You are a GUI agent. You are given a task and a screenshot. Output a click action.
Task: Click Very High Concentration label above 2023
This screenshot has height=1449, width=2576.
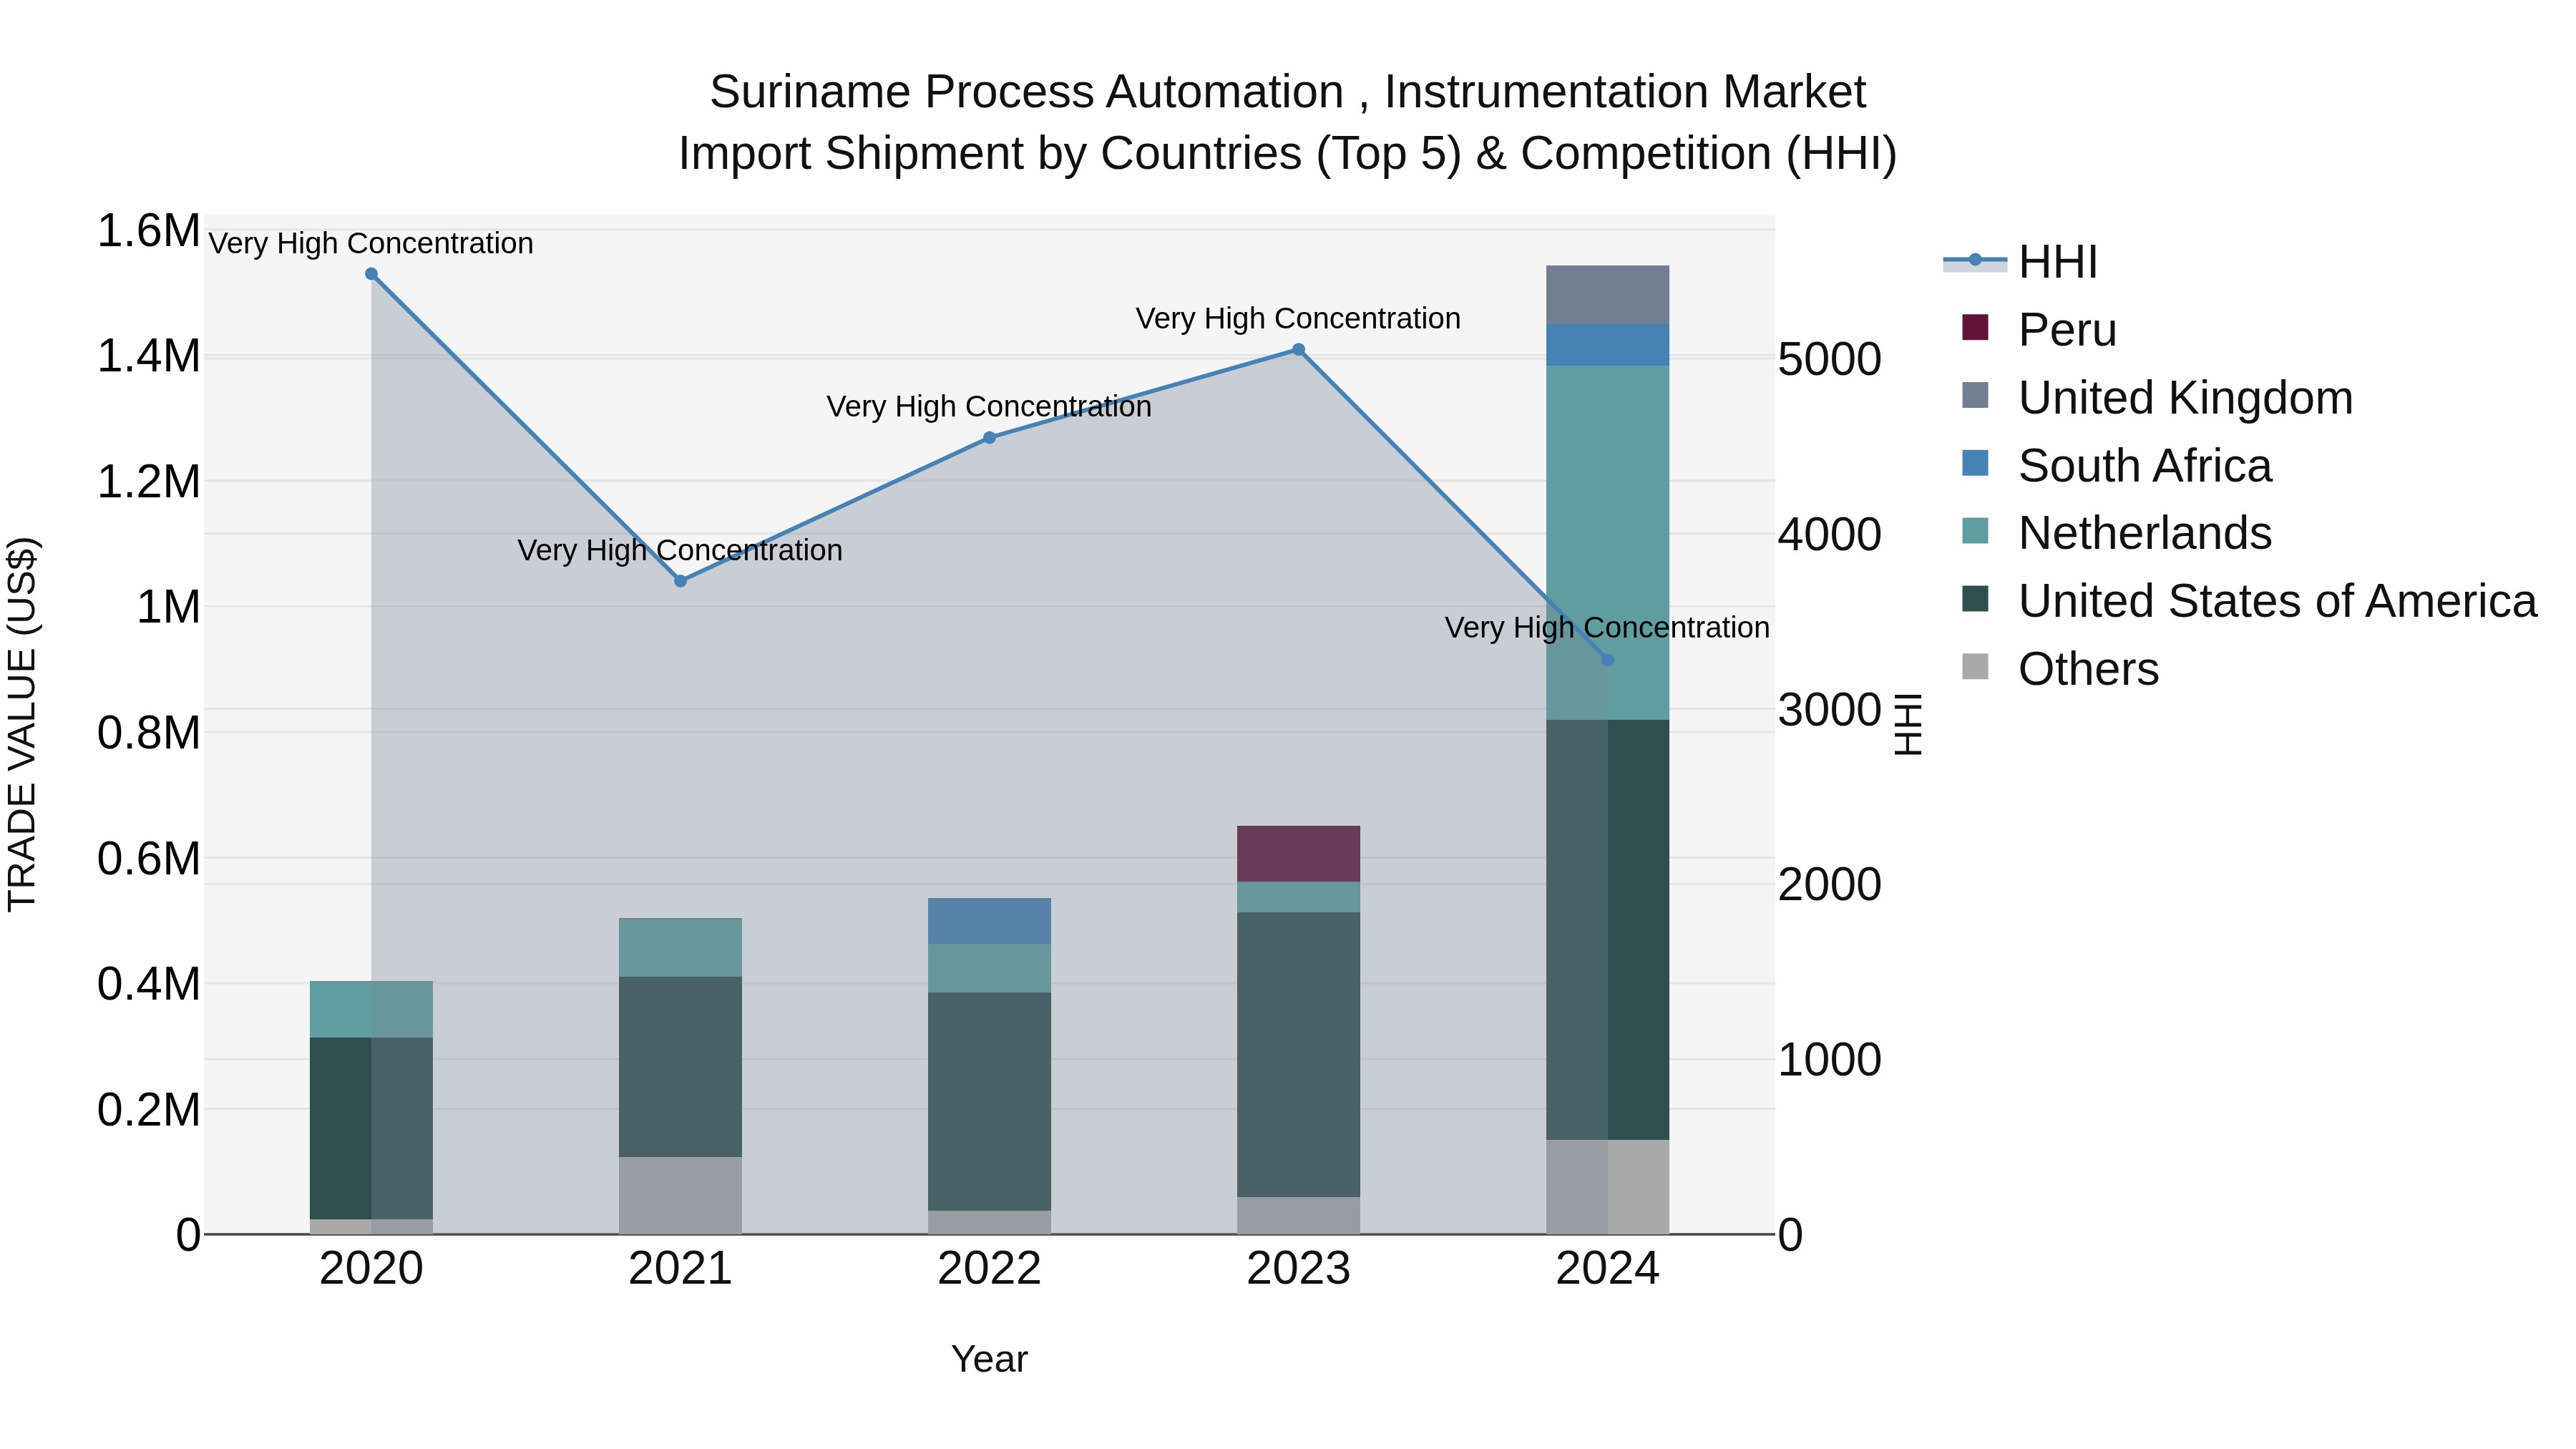coord(1298,318)
